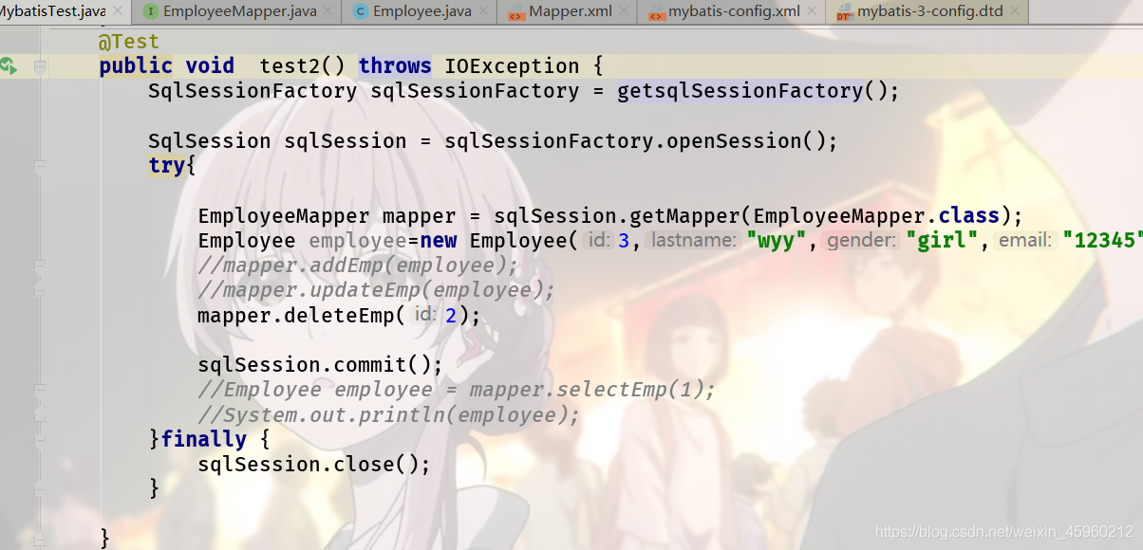Click the openSession() method call
1143x550 pixels.
(x=745, y=141)
